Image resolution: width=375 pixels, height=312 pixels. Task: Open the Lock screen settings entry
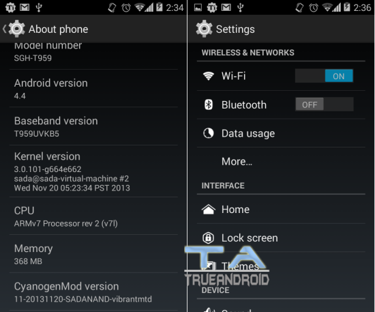tap(281, 238)
